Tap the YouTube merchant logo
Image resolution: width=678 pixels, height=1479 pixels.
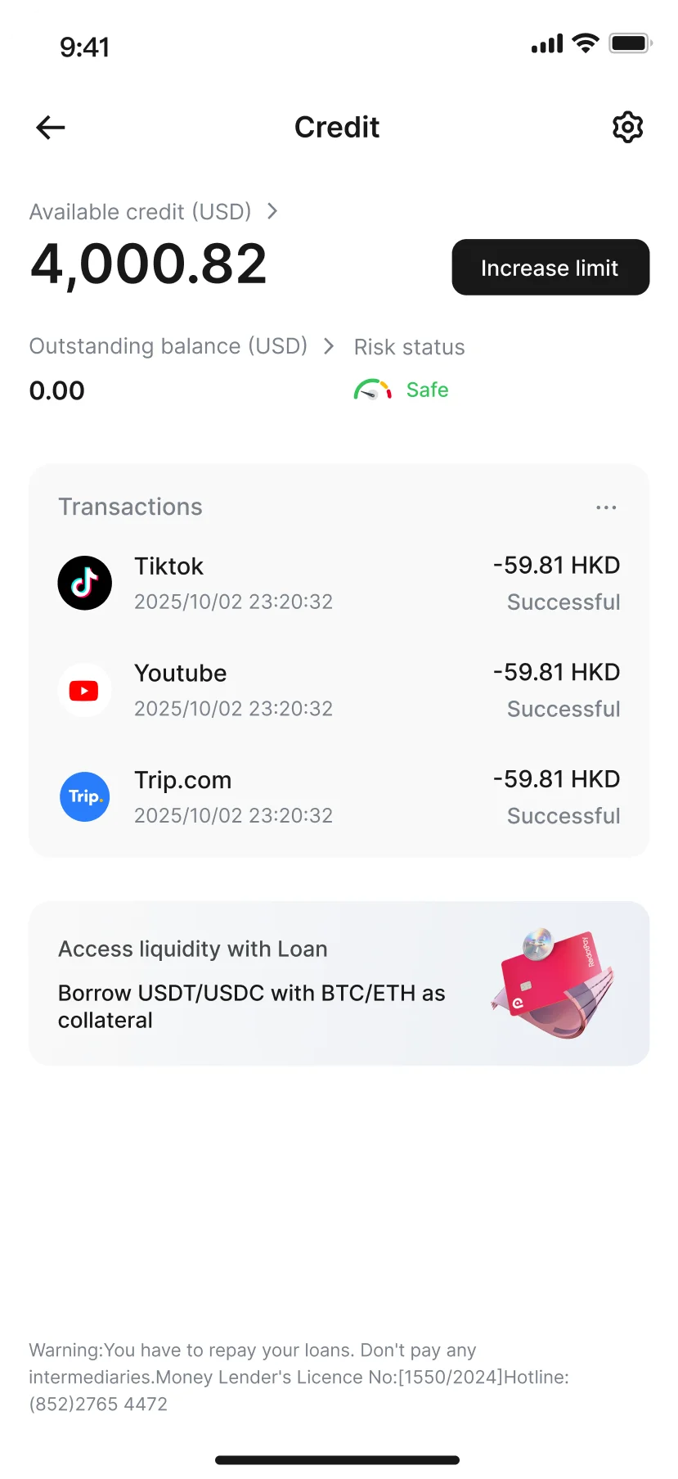(x=85, y=690)
